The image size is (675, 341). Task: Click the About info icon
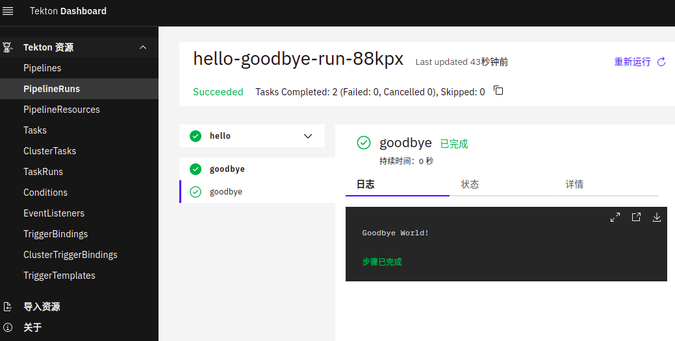pyautogui.click(x=8, y=327)
